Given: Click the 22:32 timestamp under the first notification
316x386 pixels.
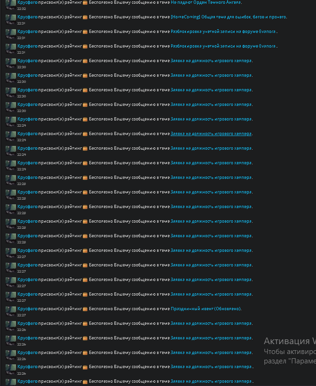Looking at the screenshot, I should coord(21,8).
